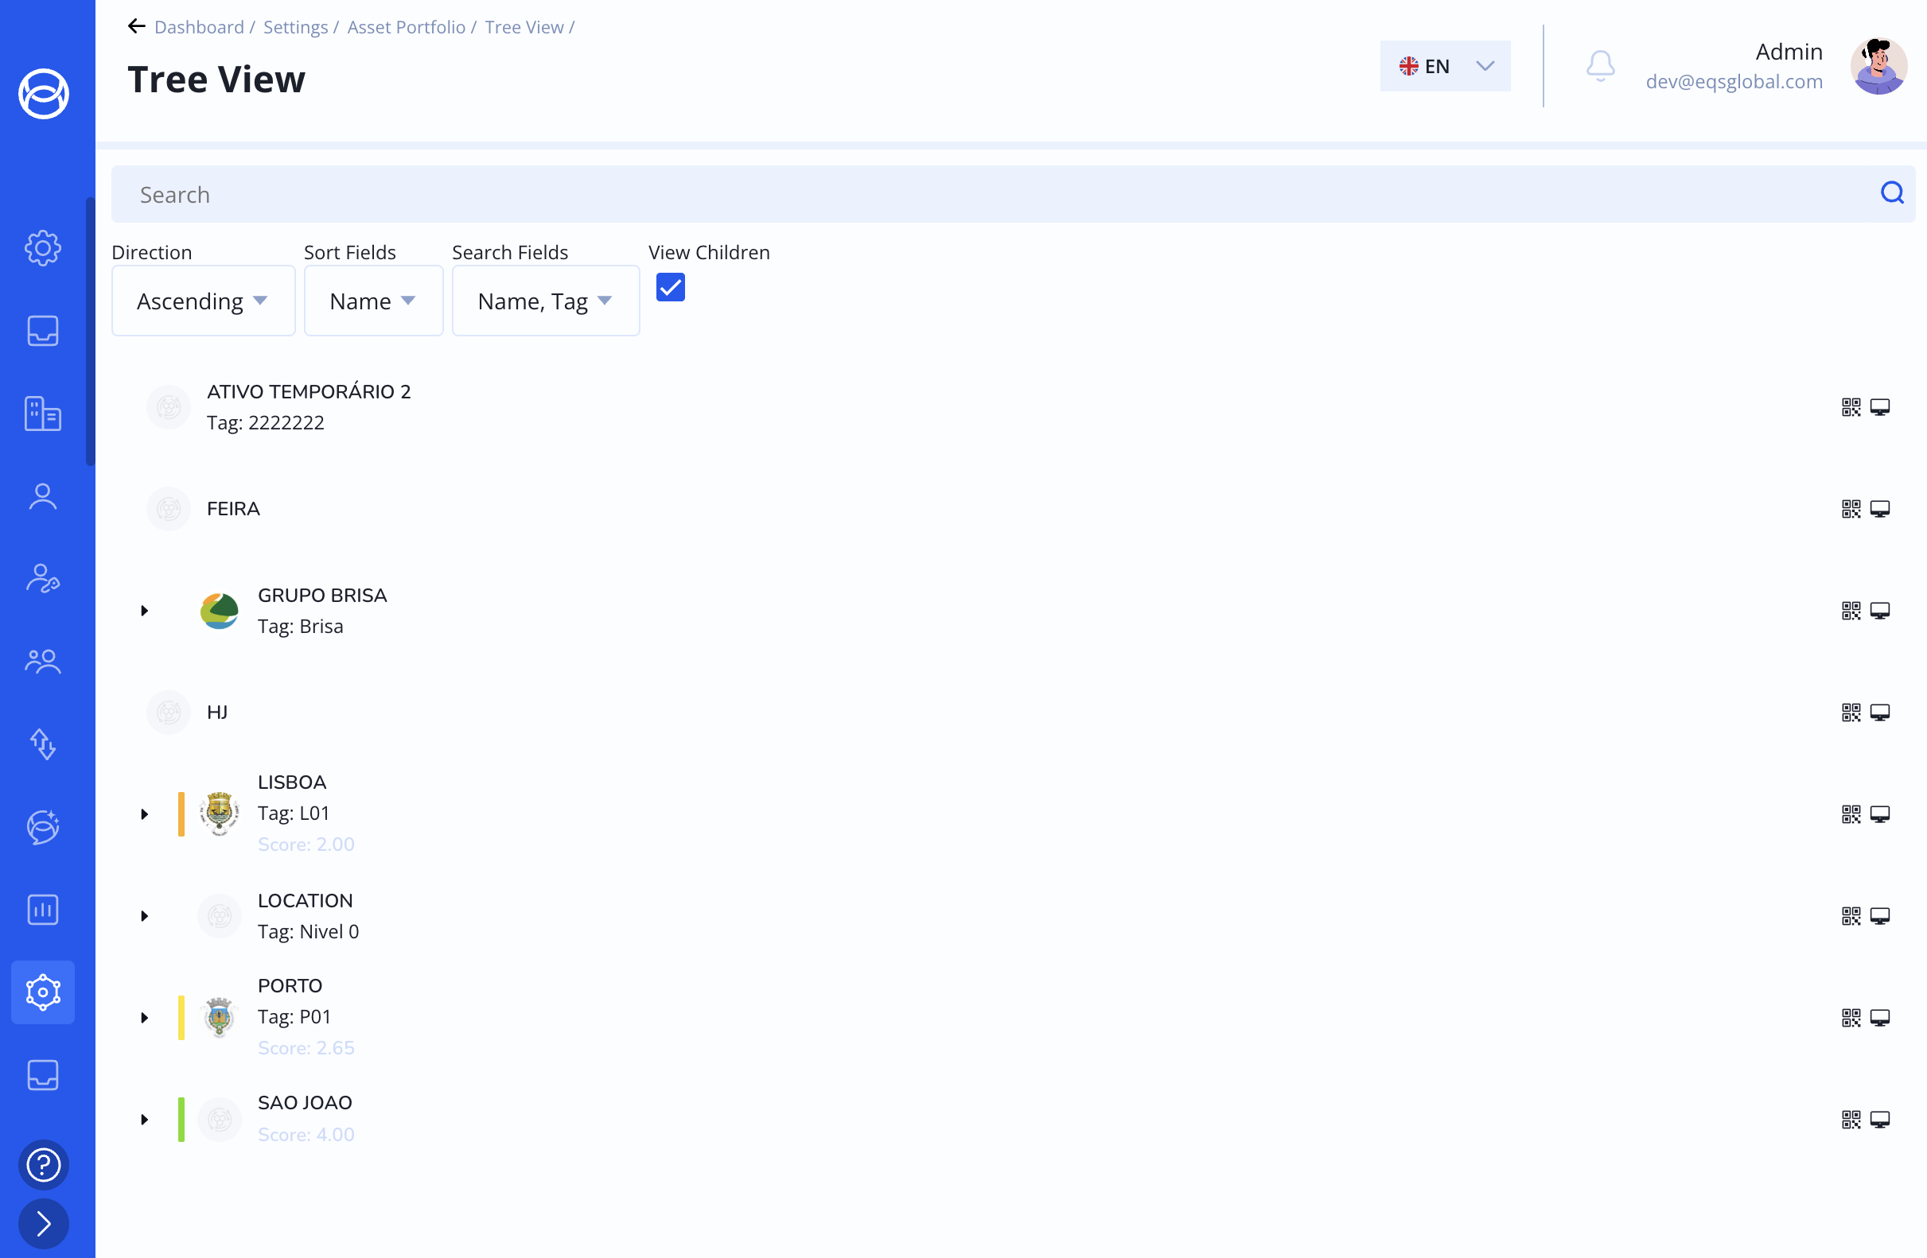Click the buildings icon in sidebar
This screenshot has height=1258, width=1927.
tap(43, 414)
